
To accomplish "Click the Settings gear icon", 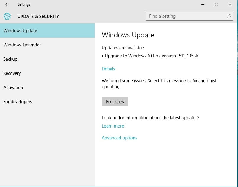I will (x=7, y=16).
